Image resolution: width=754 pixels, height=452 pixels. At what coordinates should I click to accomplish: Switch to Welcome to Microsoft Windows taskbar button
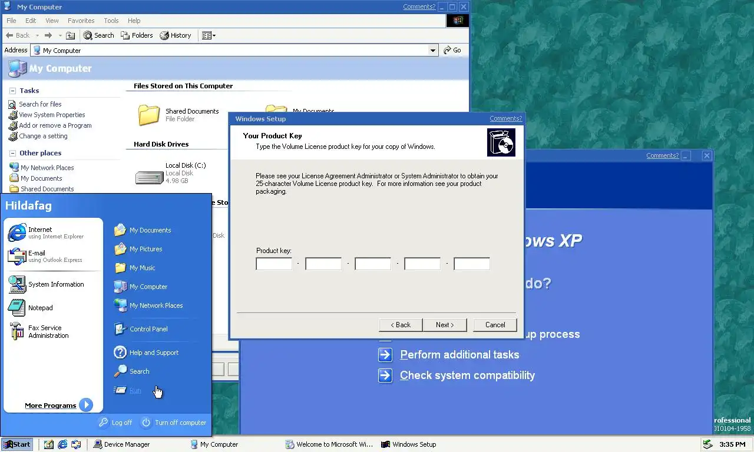pyautogui.click(x=329, y=444)
